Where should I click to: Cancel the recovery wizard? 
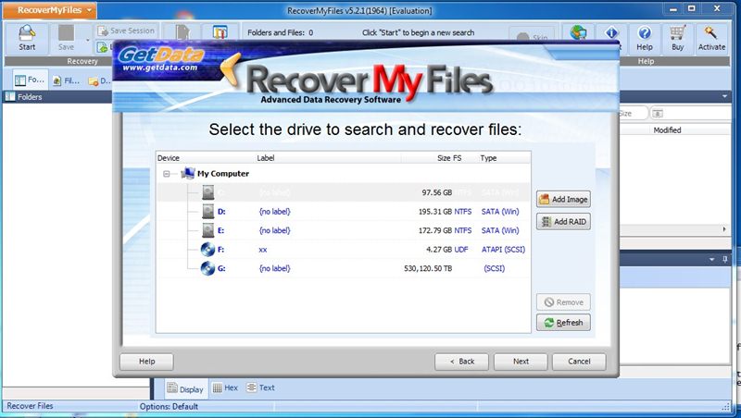click(x=579, y=362)
